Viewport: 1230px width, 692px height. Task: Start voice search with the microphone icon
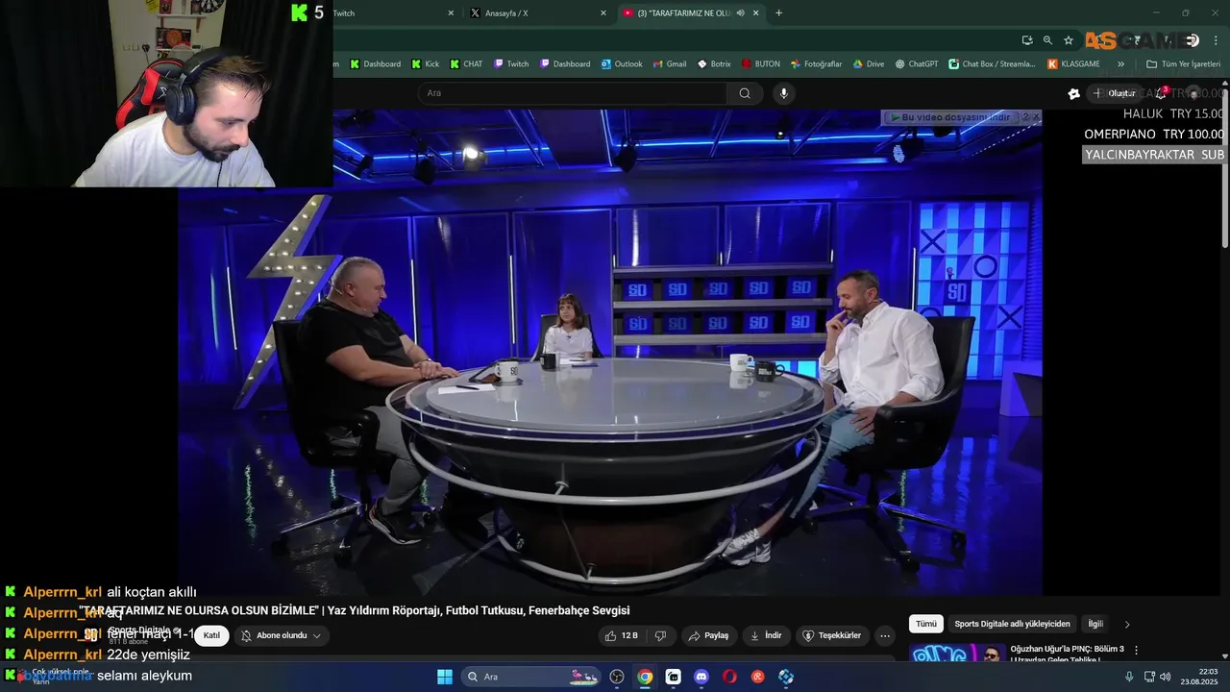(x=784, y=93)
